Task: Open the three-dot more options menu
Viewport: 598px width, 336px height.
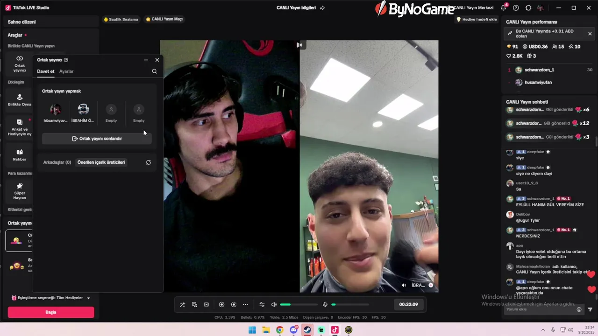Action: [x=245, y=305]
